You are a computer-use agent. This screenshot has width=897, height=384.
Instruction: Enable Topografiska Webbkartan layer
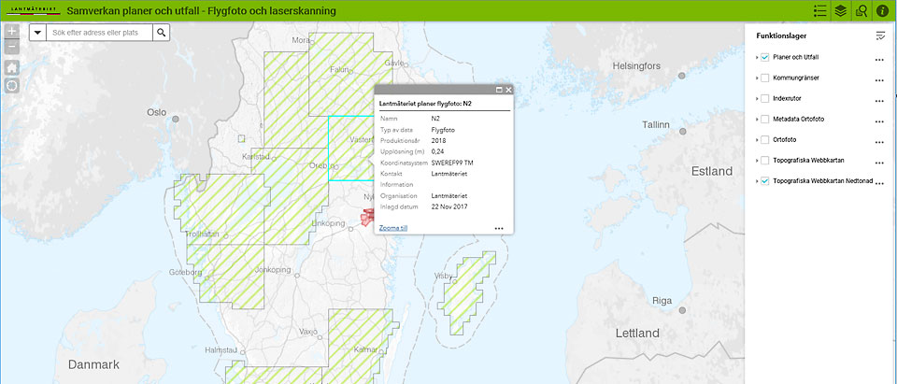[764, 161]
